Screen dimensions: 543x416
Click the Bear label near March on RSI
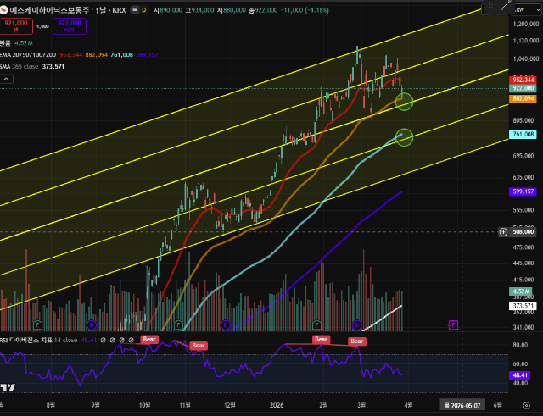click(x=356, y=341)
